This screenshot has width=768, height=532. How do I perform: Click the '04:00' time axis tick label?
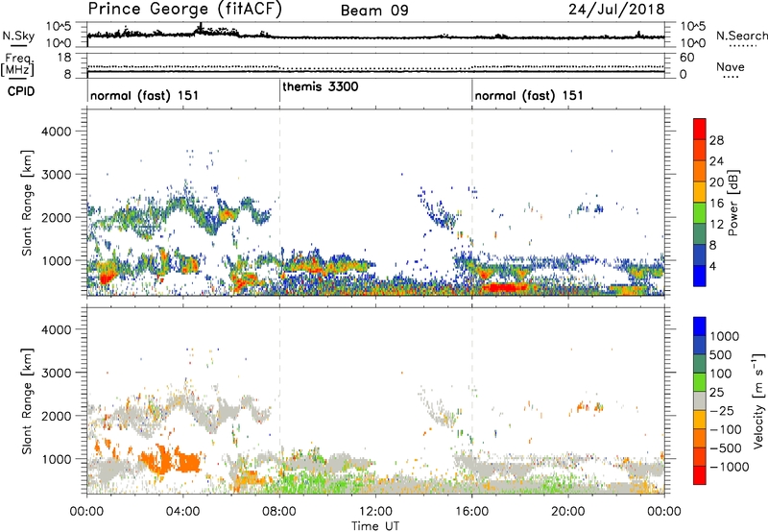tap(182, 512)
